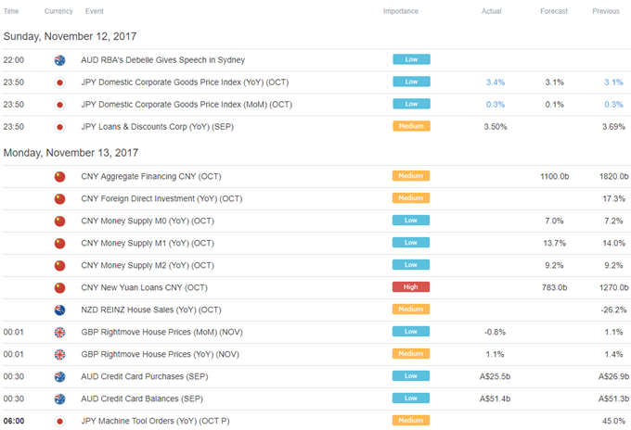
Task: Click Medium badge for JPY Loans & Discounts
Action: click(411, 126)
